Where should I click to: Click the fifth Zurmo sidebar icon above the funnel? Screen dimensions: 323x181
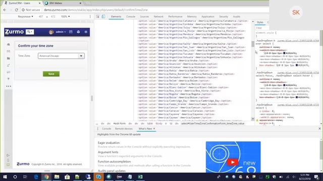tap(8, 72)
